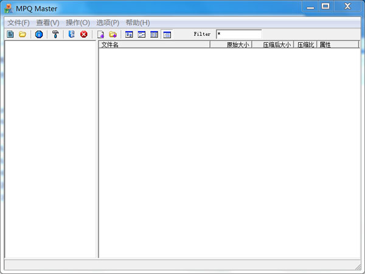Click the blue extract files icon
Viewport: 365px width, 274px height.
click(x=71, y=34)
